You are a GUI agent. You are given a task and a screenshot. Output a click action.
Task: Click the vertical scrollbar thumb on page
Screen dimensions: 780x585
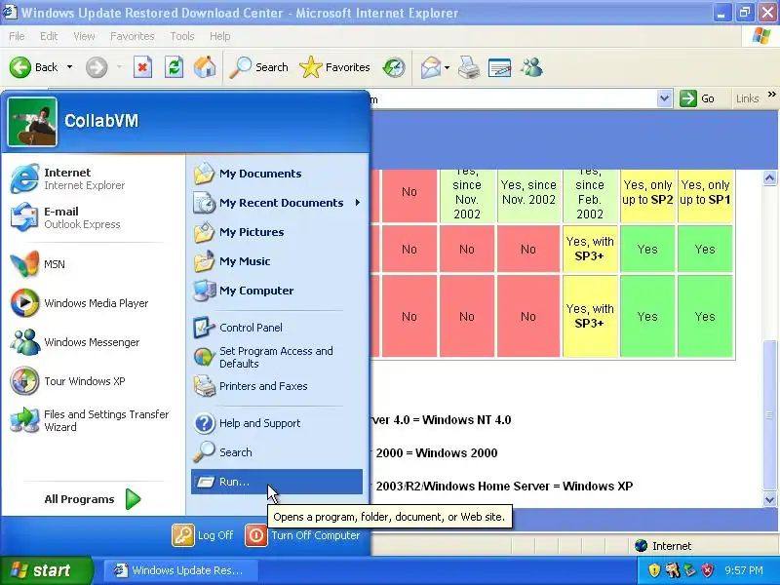click(x=769, y=414)
